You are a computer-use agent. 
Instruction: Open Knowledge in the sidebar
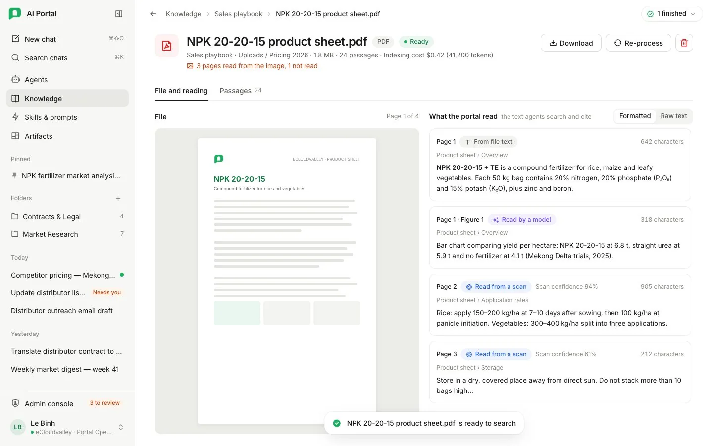[67, 98]
